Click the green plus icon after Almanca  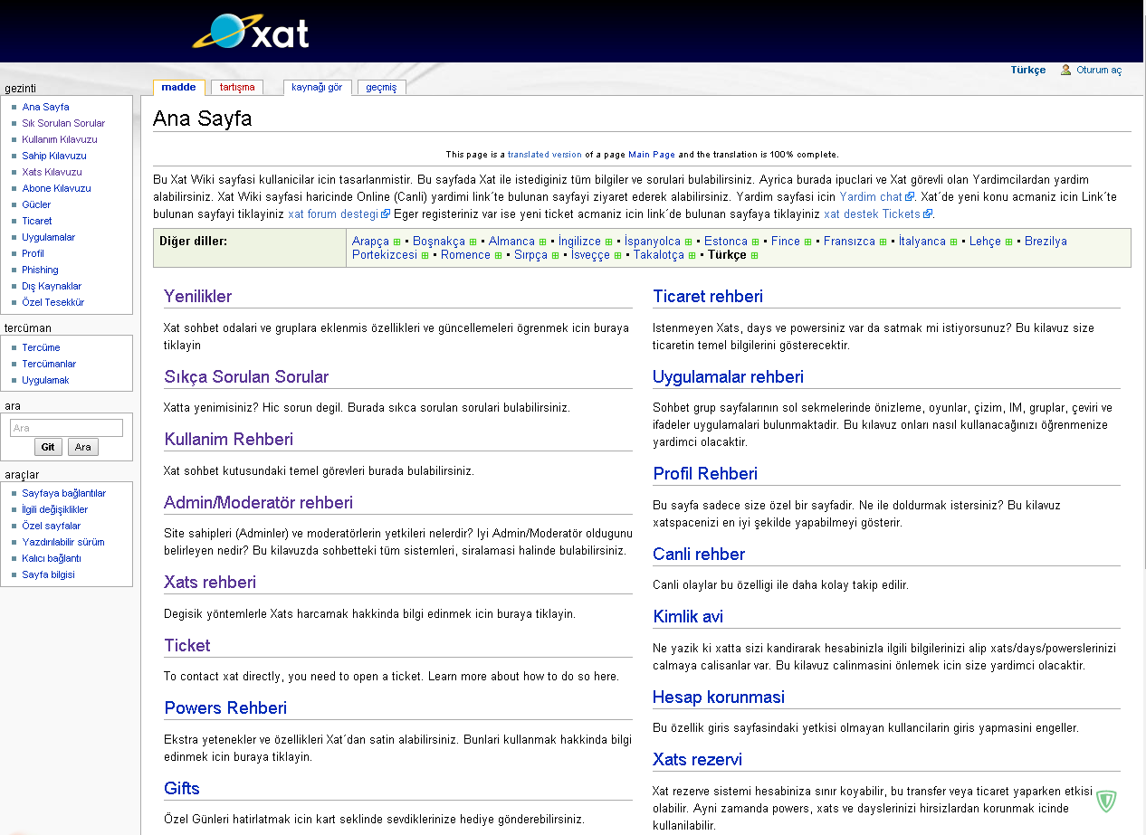[x=542, y=242]
